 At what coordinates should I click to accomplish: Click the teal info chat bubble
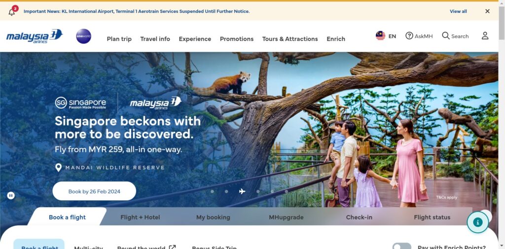tap(477, 222)
